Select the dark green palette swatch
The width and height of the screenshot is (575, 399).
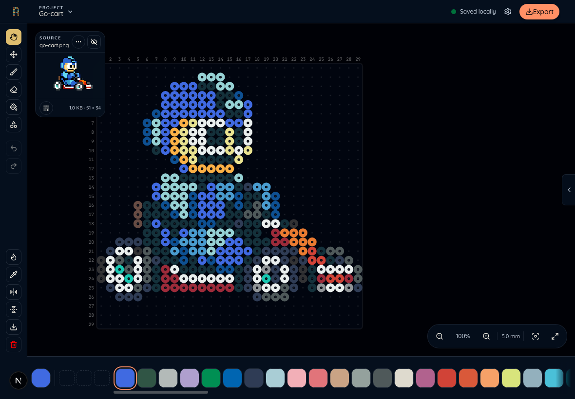tap(147, 378)
